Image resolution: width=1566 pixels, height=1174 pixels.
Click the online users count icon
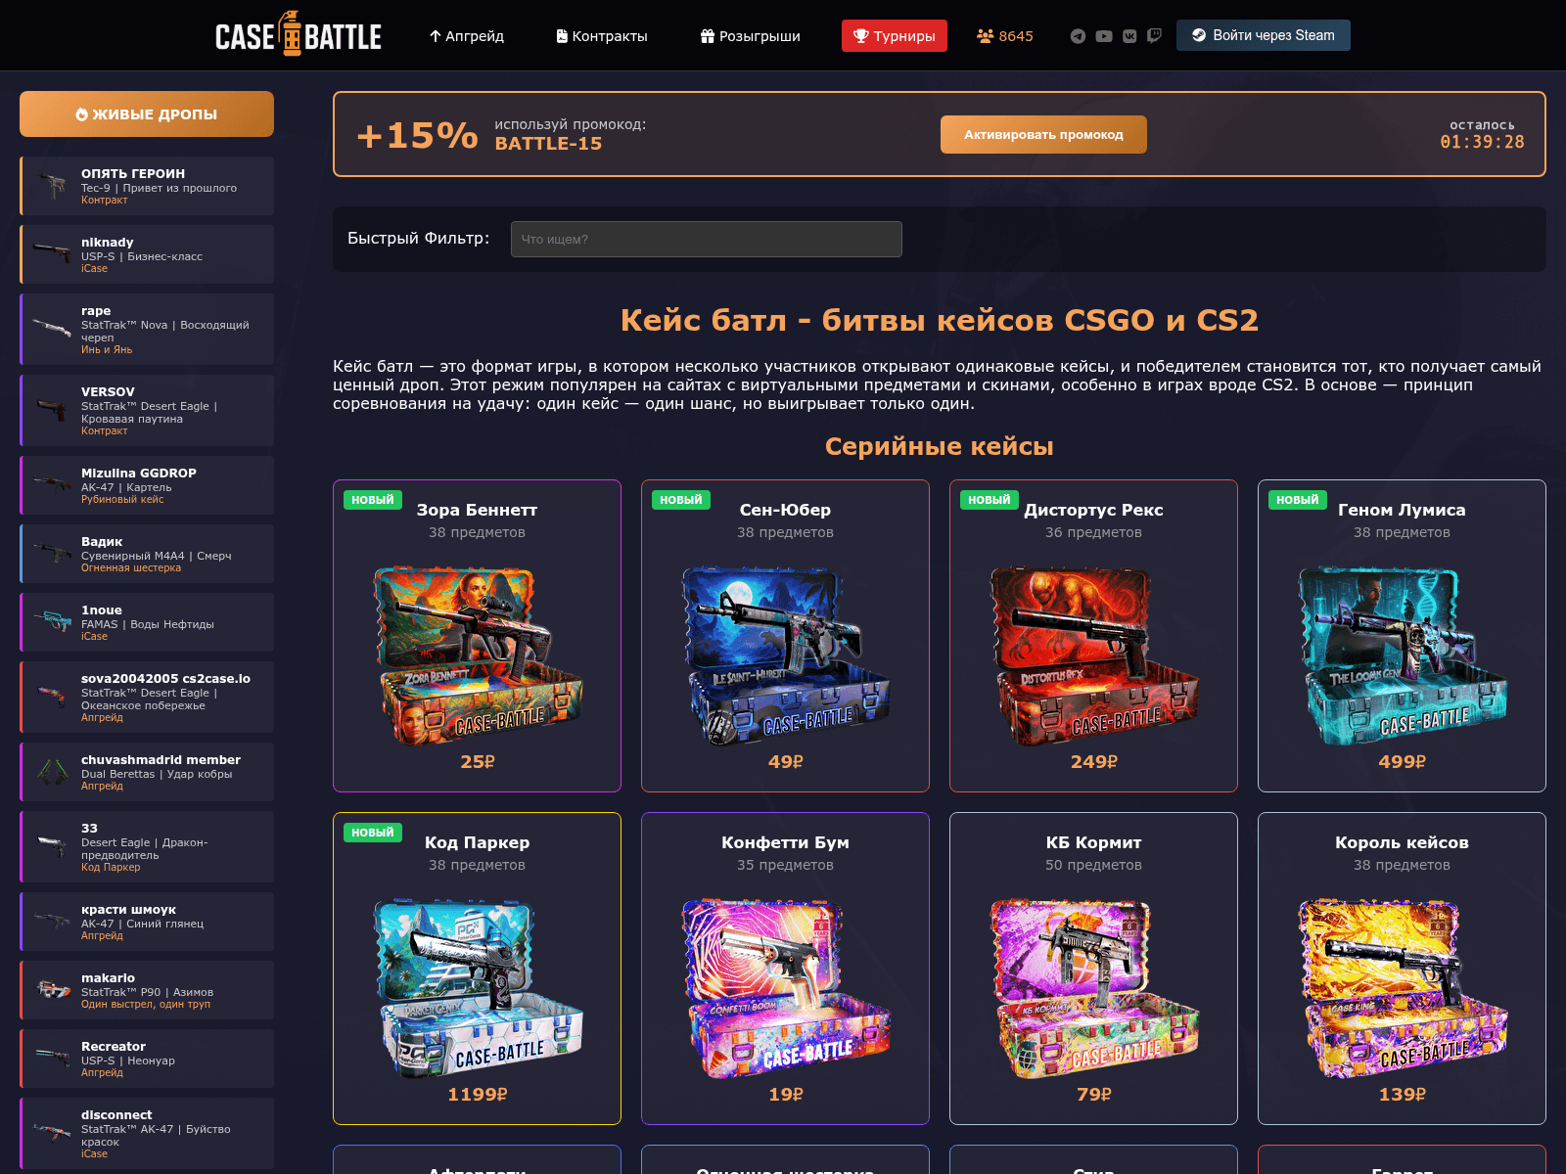coord(985,36)
